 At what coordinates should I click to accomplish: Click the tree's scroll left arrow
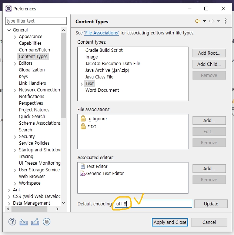(x=8, y=209)
